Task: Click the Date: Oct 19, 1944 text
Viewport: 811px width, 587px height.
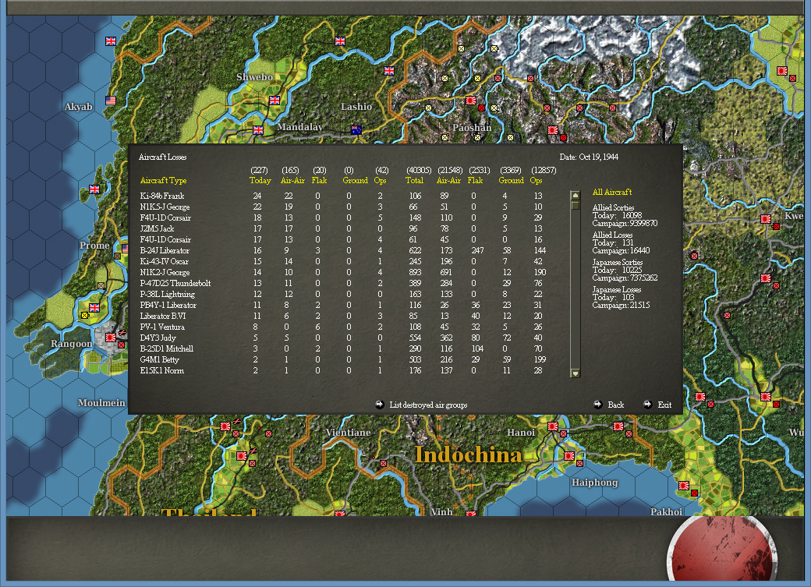Action: [x=589, y=157]
